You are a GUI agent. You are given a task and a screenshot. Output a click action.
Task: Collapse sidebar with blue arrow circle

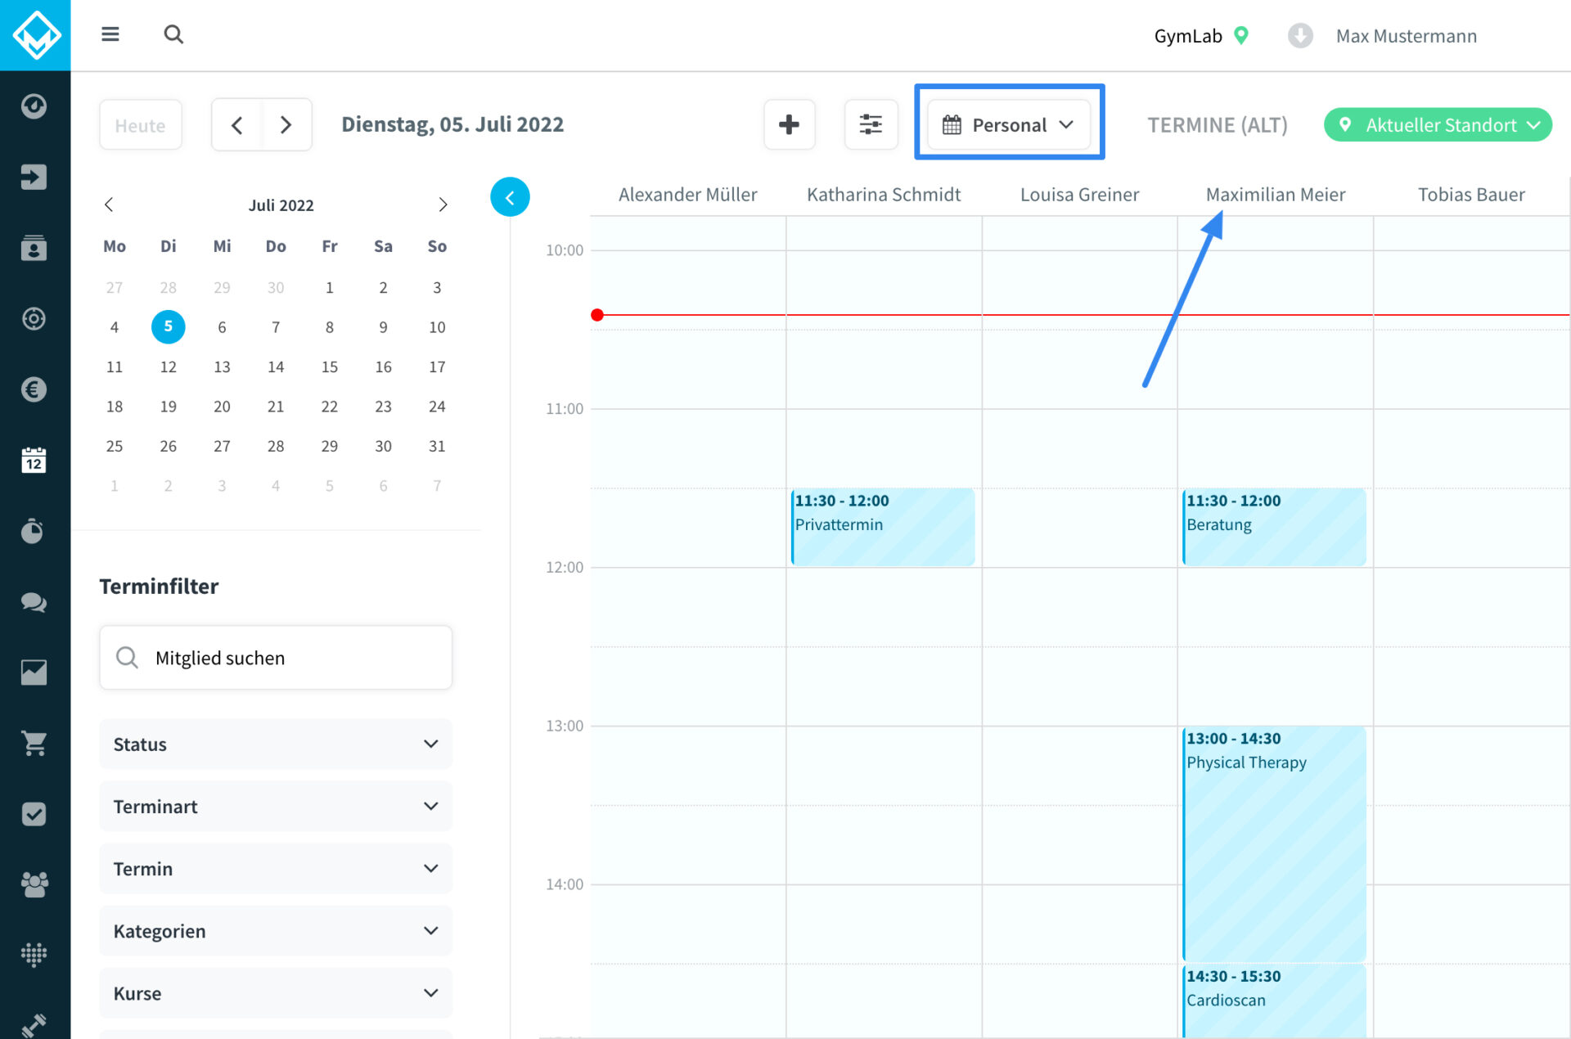tap(510, 197)
